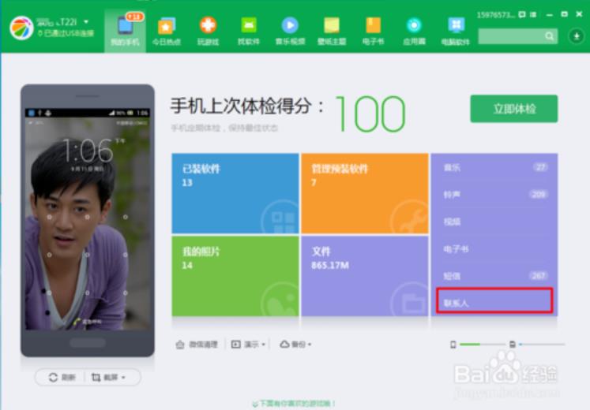Open the 文件 865.17M tile
This screenshot has height=410, width=590.
[365, 276]
